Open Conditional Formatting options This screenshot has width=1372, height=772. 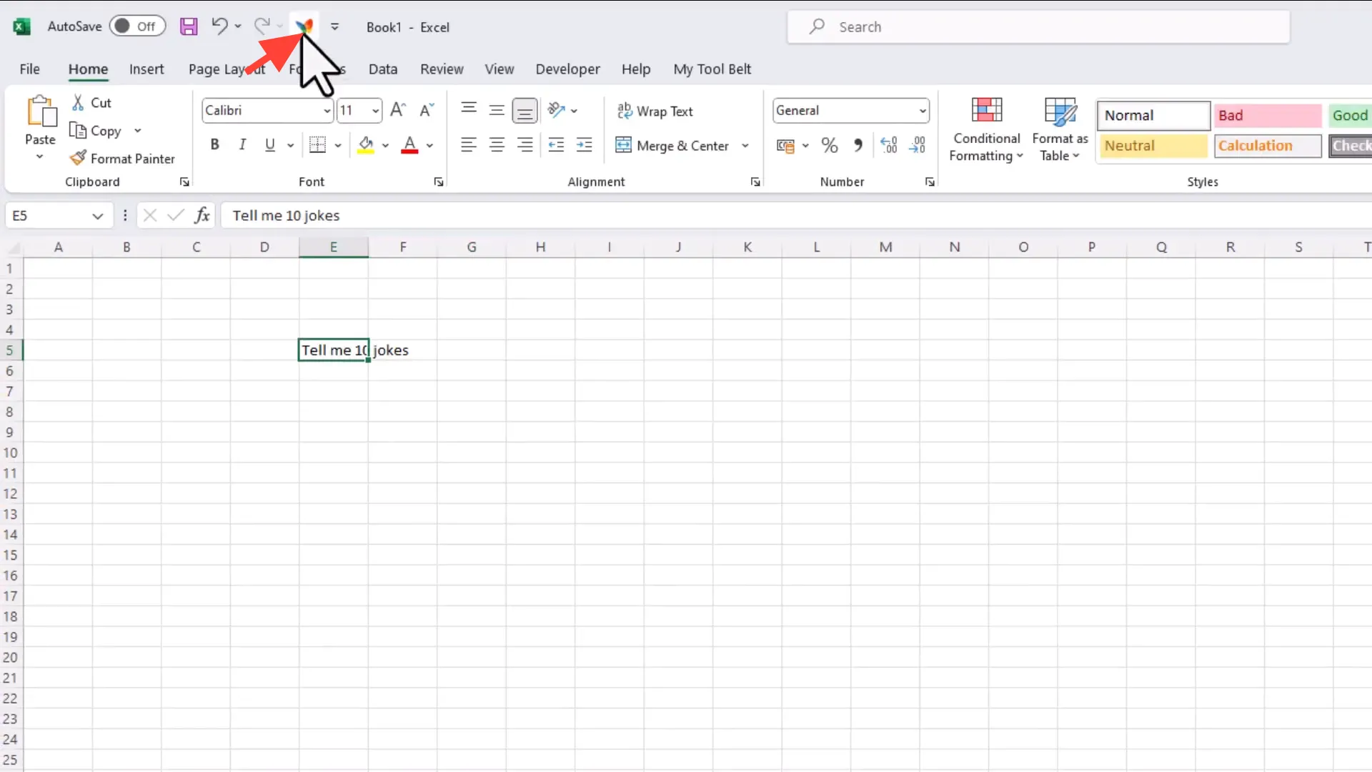986,129
